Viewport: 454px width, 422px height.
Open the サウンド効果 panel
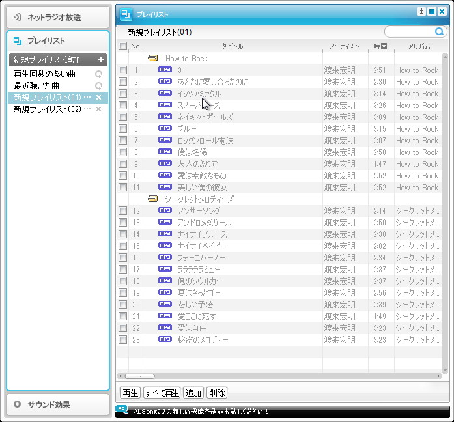[58, 404]
